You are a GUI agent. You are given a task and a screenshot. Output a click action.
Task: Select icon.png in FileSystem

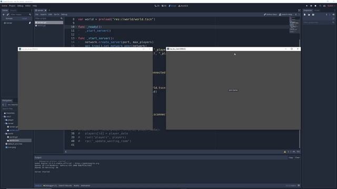click(12, 147)
